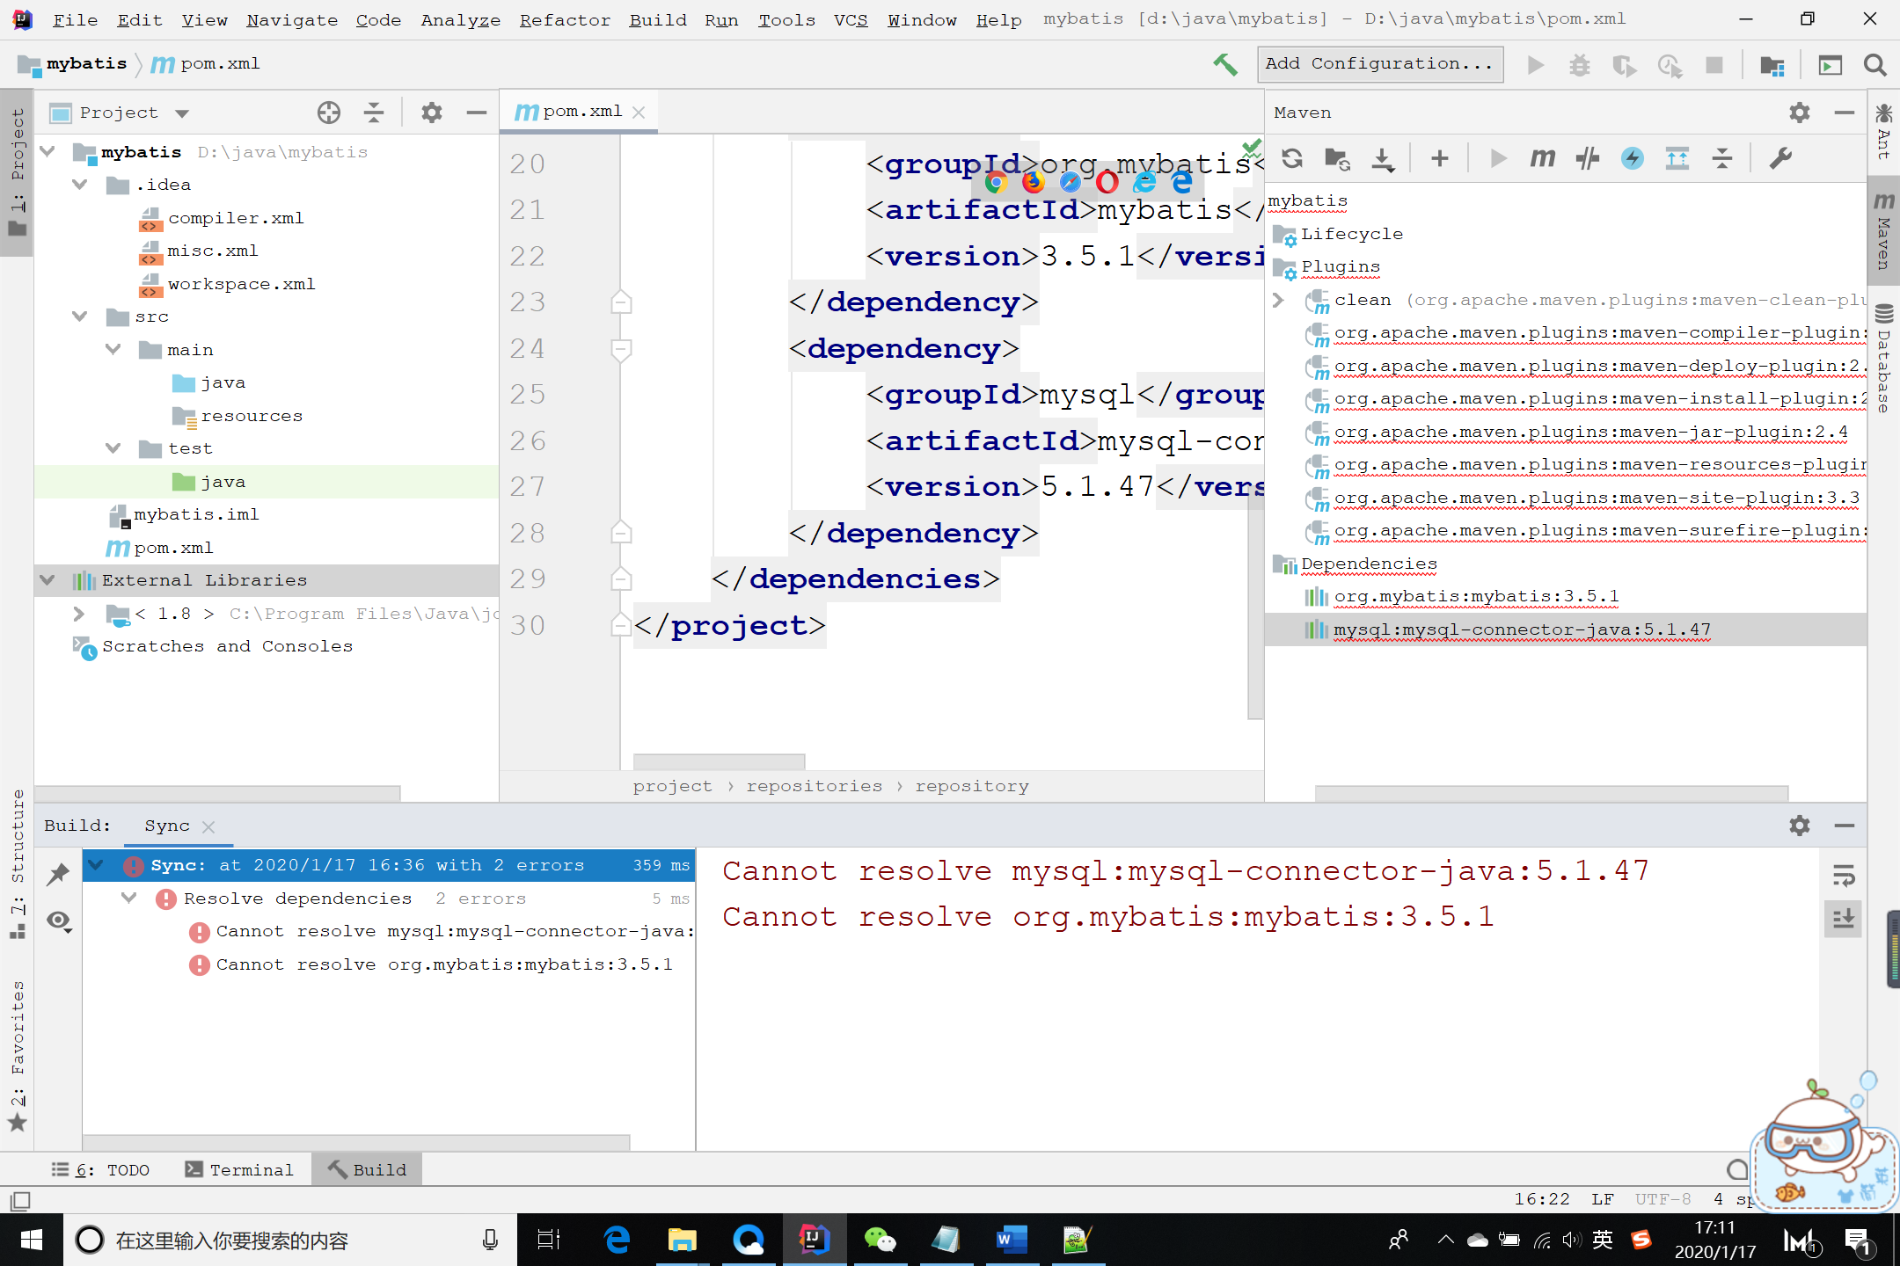Collapse all in Project panel
This screenshot has height=1266, width=1900.
tap(374, 113)
